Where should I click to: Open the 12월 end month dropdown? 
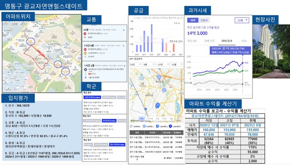(177, 64)
